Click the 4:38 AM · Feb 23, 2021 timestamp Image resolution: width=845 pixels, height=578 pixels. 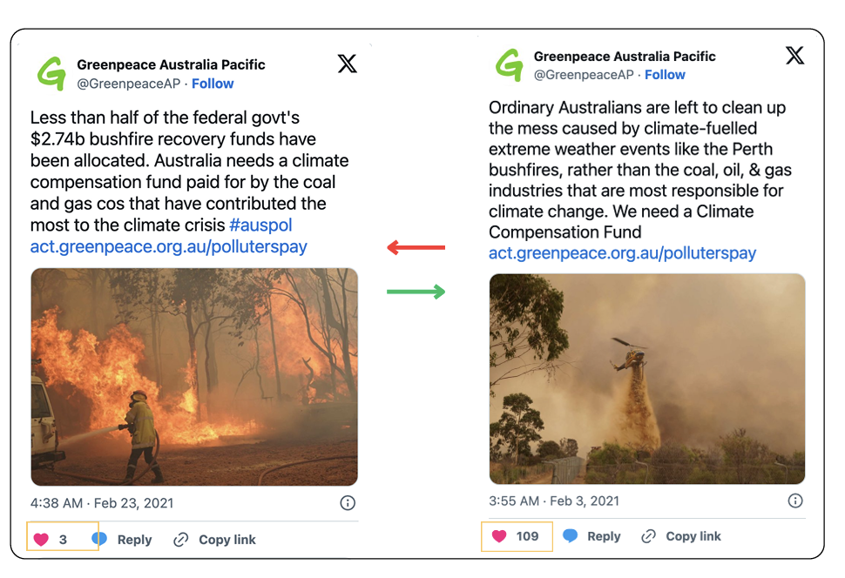click(102, 502)
